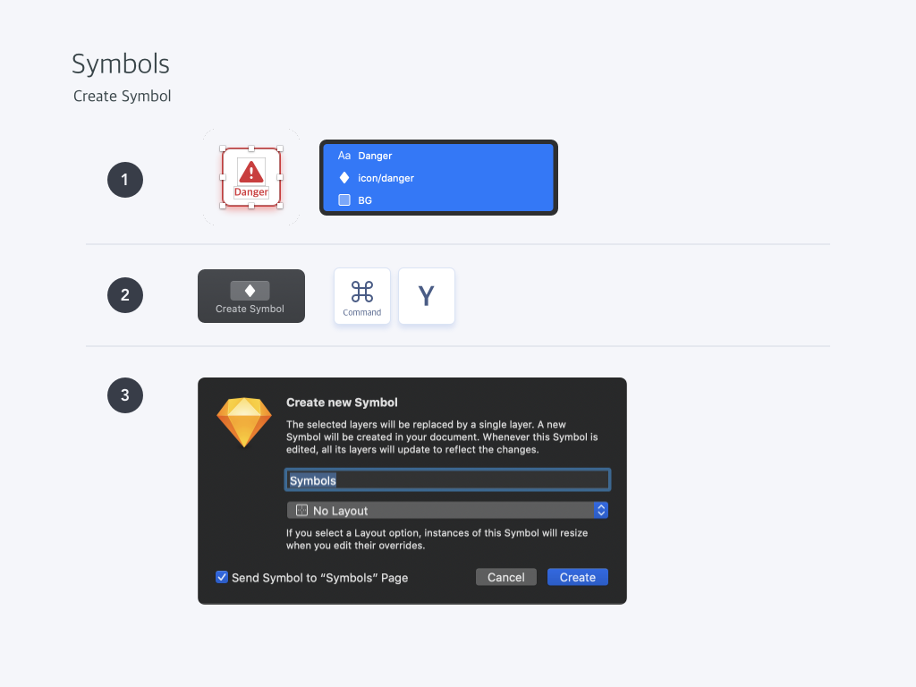Viewport: 916px width, 687px height.
Task: Click the text layer icon beside Danger
Action: 344,156
